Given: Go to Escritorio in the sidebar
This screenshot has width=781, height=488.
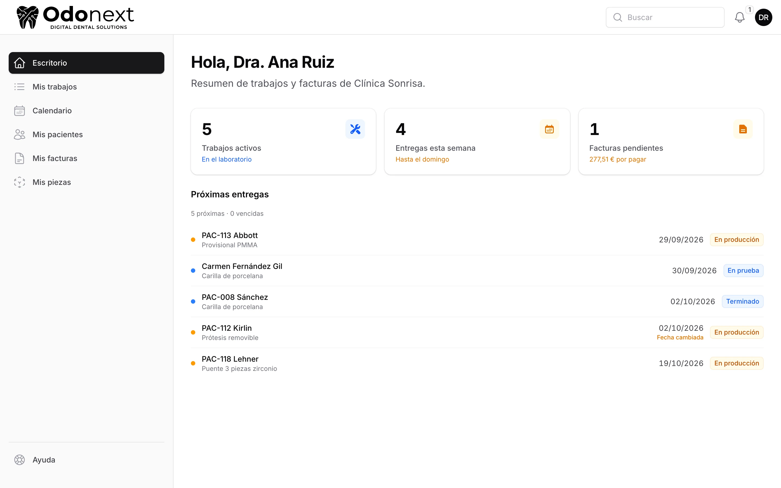Looking at the screenshot, I should pos(87,63).
